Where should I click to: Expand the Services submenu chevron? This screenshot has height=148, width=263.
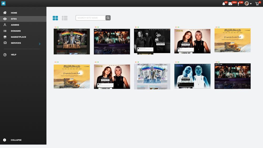click(40, 44)
